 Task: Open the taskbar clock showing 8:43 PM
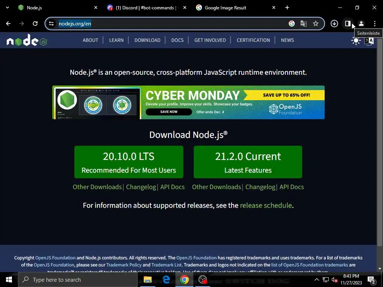(x=351, y=280)
